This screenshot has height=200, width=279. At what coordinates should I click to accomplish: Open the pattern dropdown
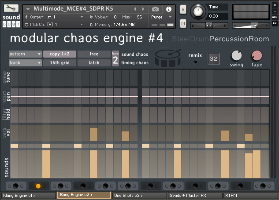coord(25,54)
